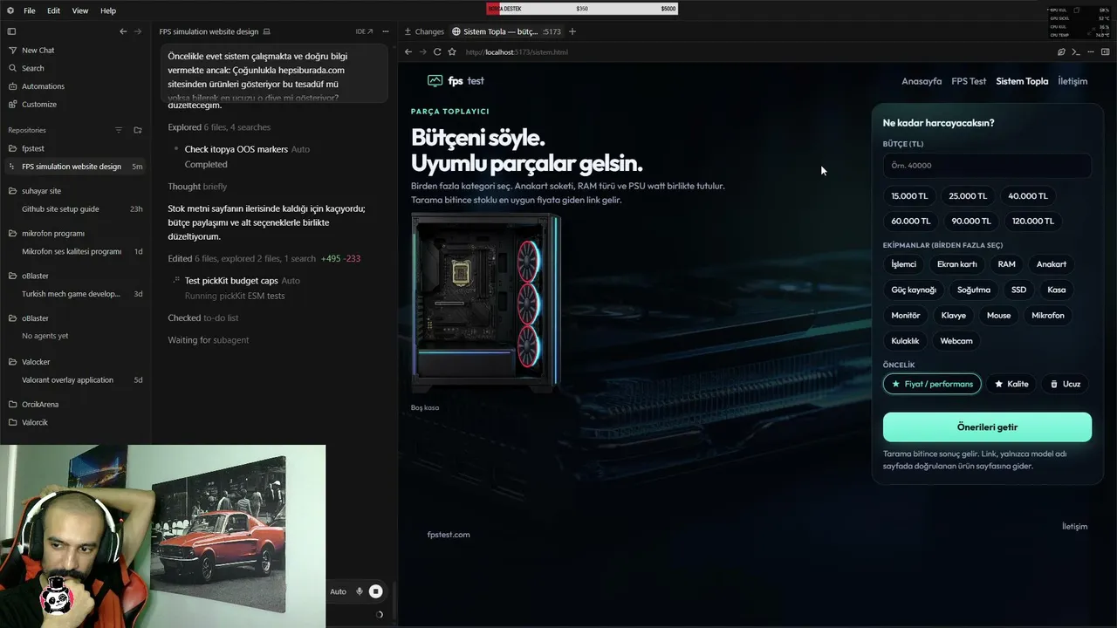Image resolution: width=1117 pixels, height=628 pixels.
Task: Toggle the Ekran kartı equipment chip
Action: click(x=957, y=264)
